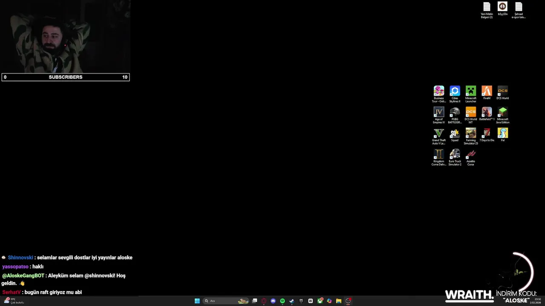Open Euro Truck Simulator 2 icon
This screenshot has width=545, height=306.
point(455,157)
